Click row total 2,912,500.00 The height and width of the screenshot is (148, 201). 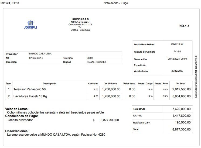(x=181, y=89)
